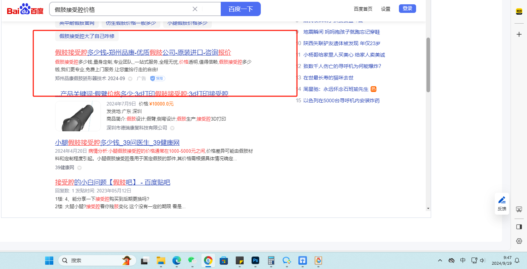Open the Meituan sidebar app icon
This screenshot has width=527, height=269.
coord(519,11)
